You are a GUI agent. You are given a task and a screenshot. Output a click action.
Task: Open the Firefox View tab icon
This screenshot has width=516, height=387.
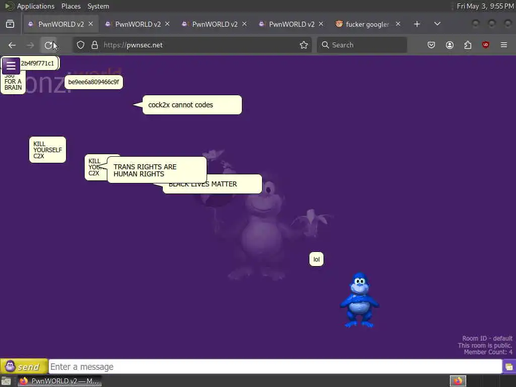click(x=10, y=24)
